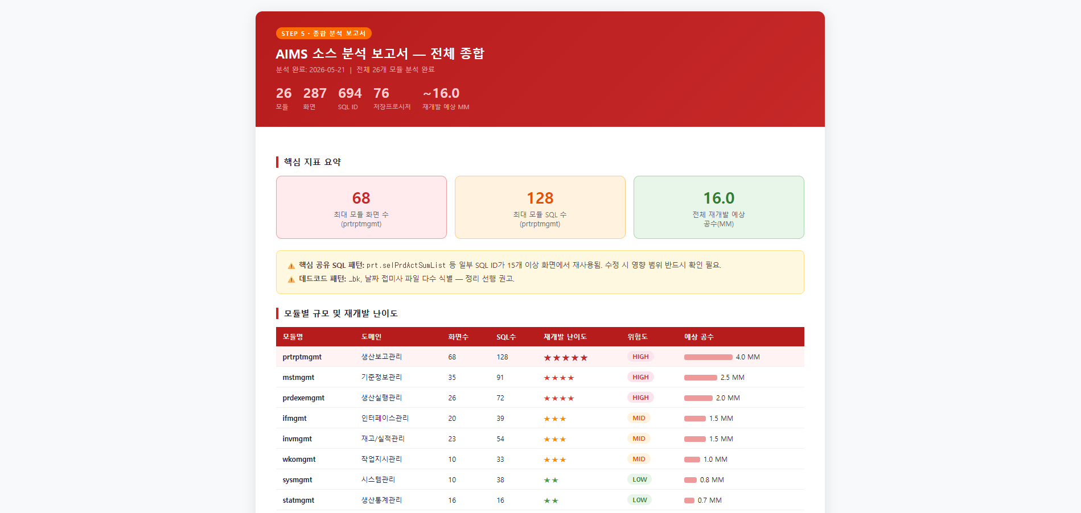Click the 핵심 지표 요약 section heading
1081x513 pixels.
pyautogui.click(x=312, y=162)
